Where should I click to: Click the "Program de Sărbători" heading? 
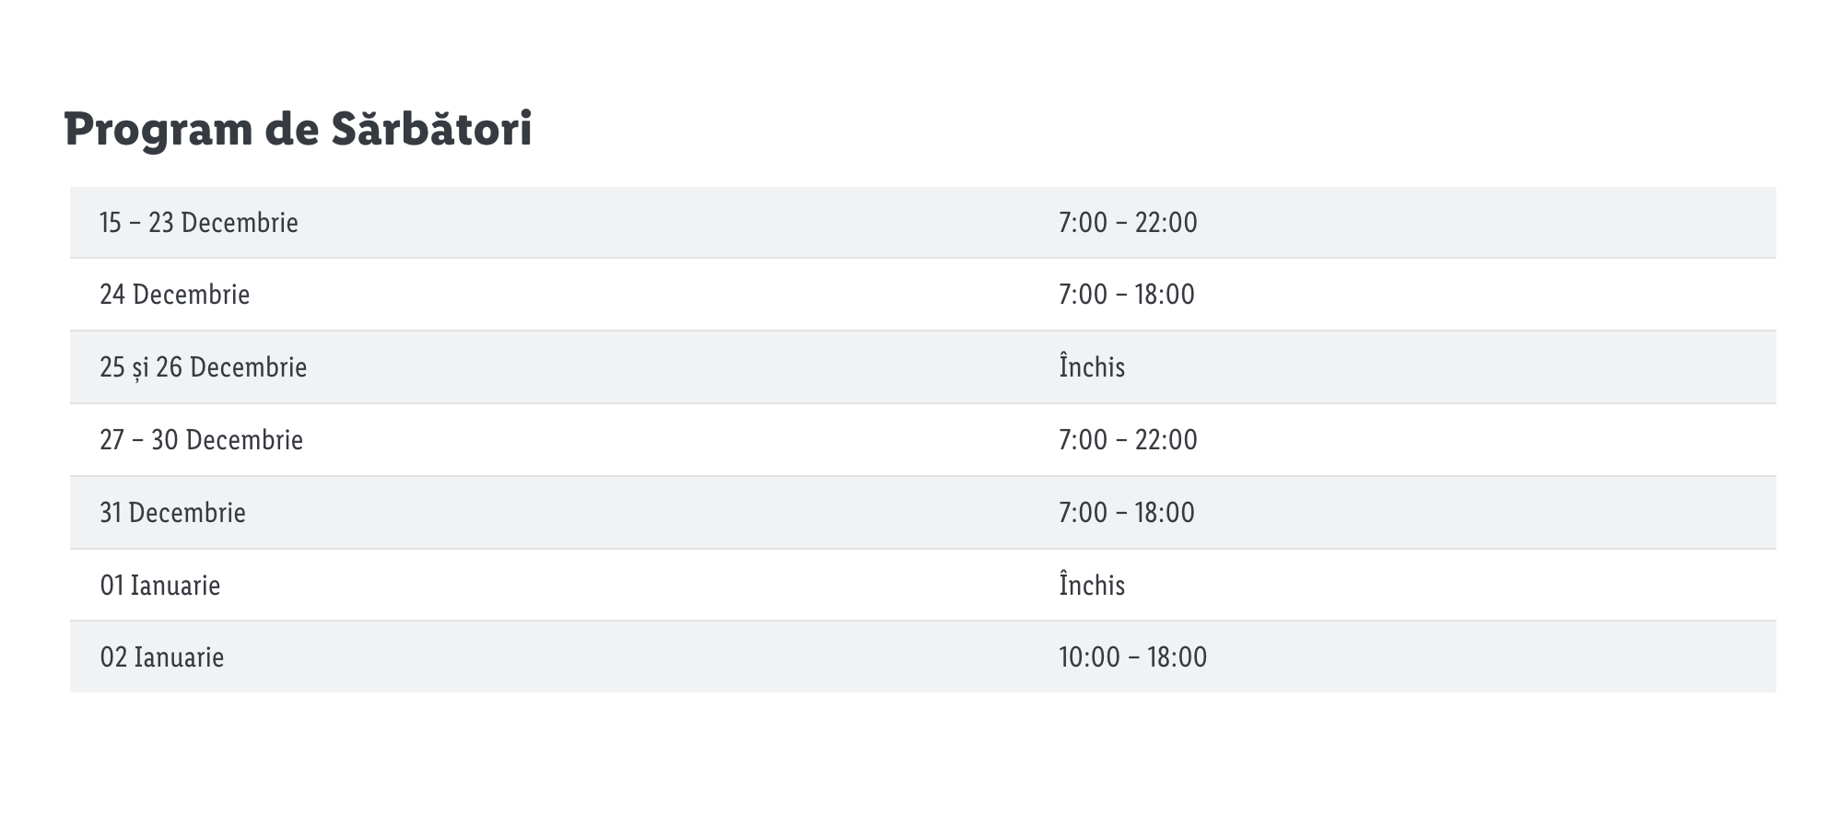tap(298, 129)
